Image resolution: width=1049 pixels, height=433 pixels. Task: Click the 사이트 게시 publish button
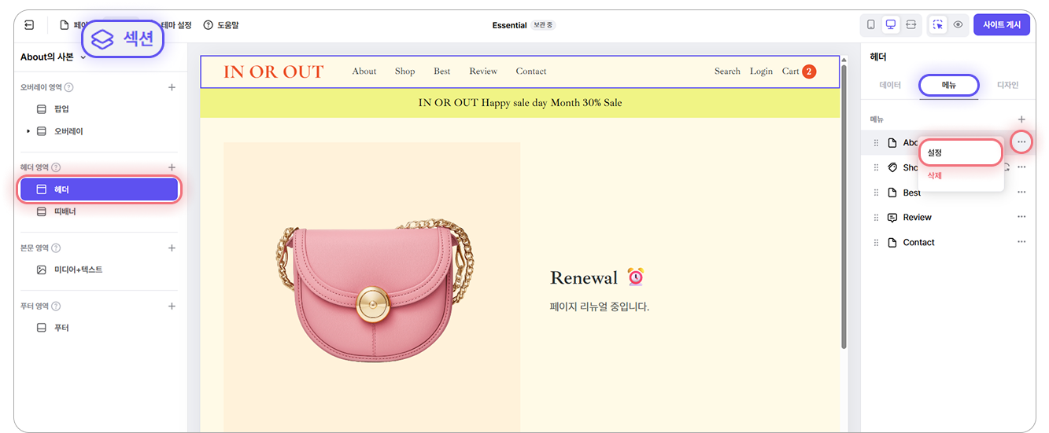click(x=1002, y=25)
